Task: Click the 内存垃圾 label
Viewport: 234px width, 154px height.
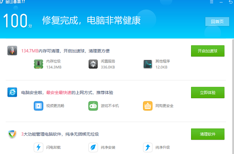Action: coord(54,61)
